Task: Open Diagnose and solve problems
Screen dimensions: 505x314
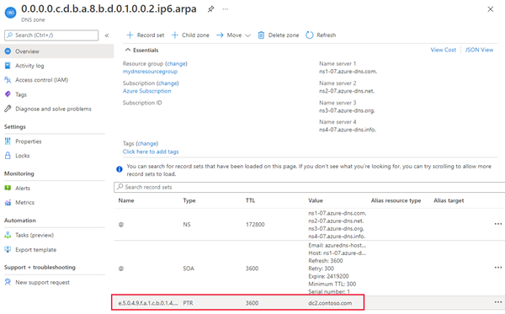Action: click(53, 109)
